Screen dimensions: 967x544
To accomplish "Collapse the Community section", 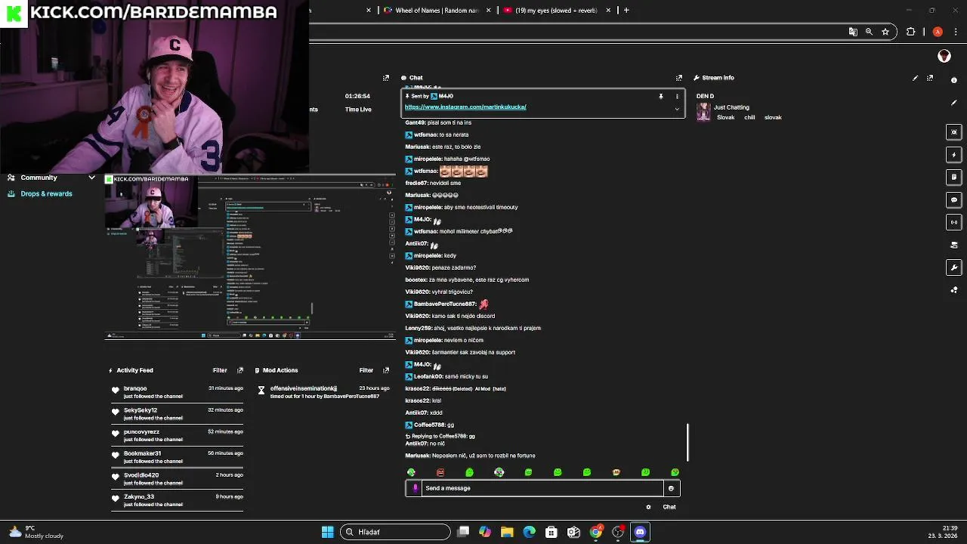I will [91, 178].
